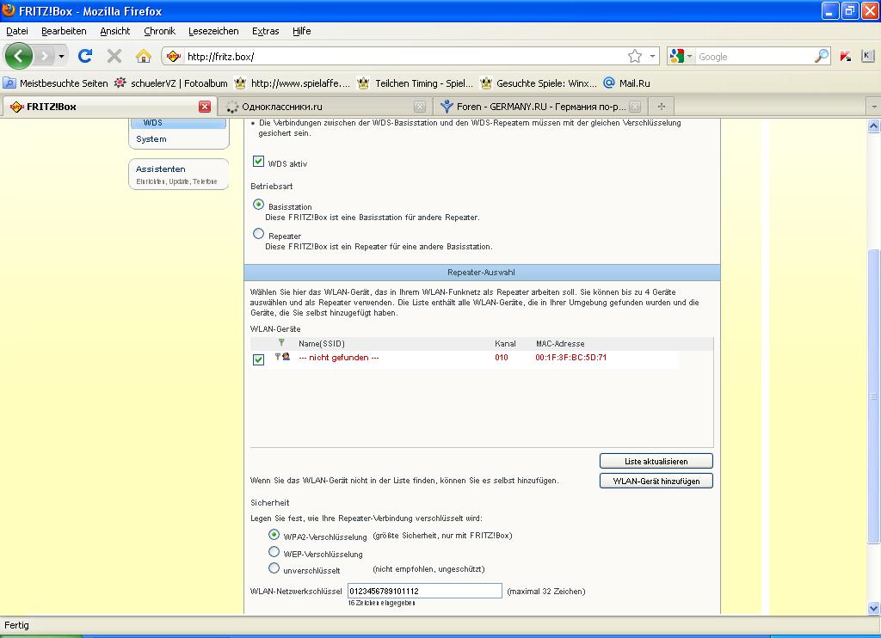Open the Datei menu

tap(17, 31)
